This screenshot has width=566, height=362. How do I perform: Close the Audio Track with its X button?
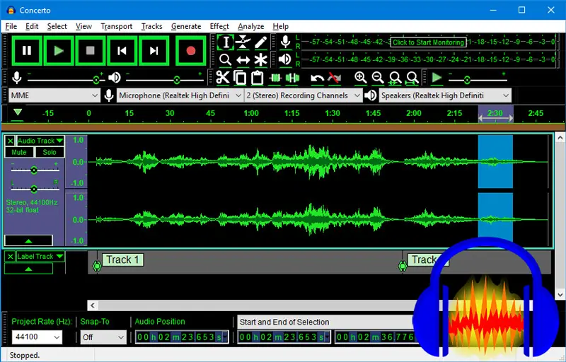click(x=10, y=141)
